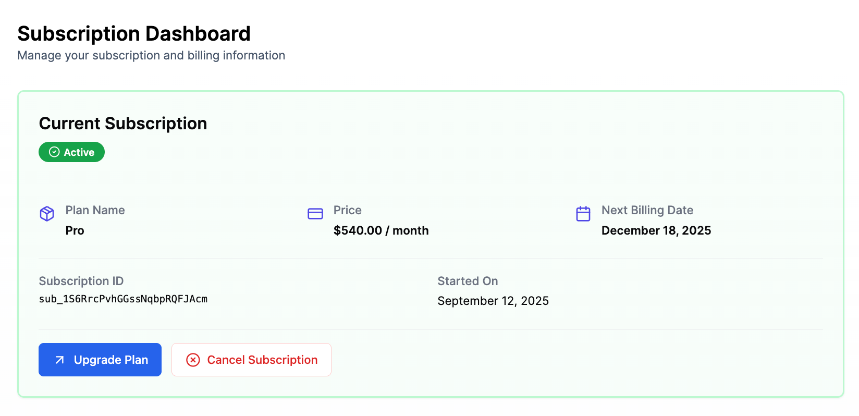Click the $540.00 / month price value
This screenshot has height=416, width=859.
click(381, 230)
